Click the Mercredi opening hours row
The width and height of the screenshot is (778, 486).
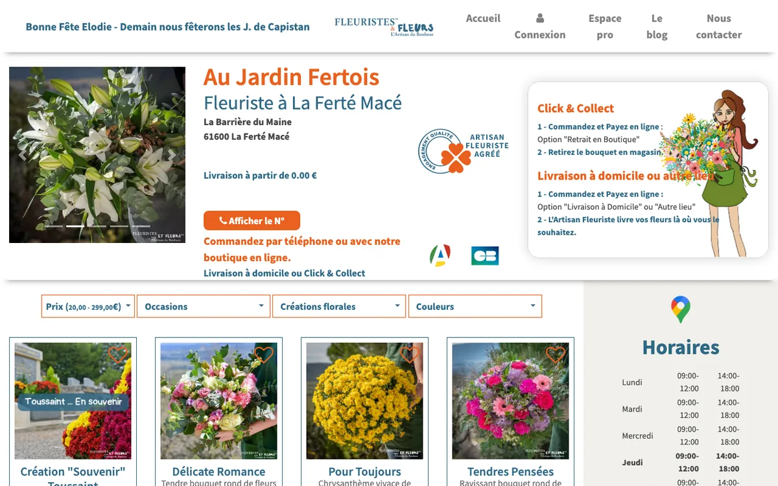(x=681, y=435)
